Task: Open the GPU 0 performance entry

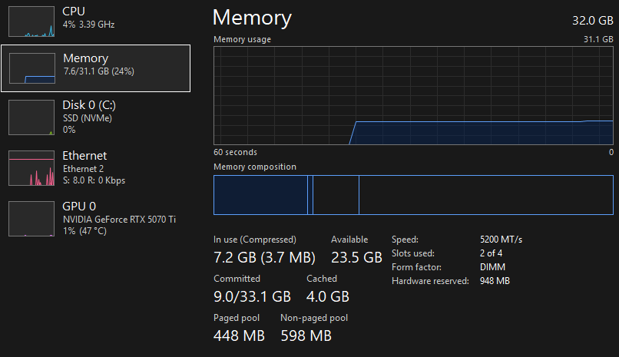Action: tap(95, 219)
